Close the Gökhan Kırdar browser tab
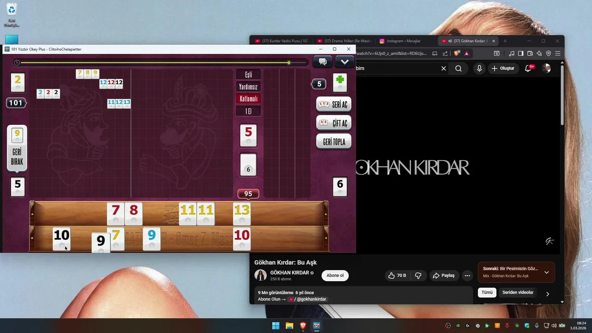 (x=493, y=41)
